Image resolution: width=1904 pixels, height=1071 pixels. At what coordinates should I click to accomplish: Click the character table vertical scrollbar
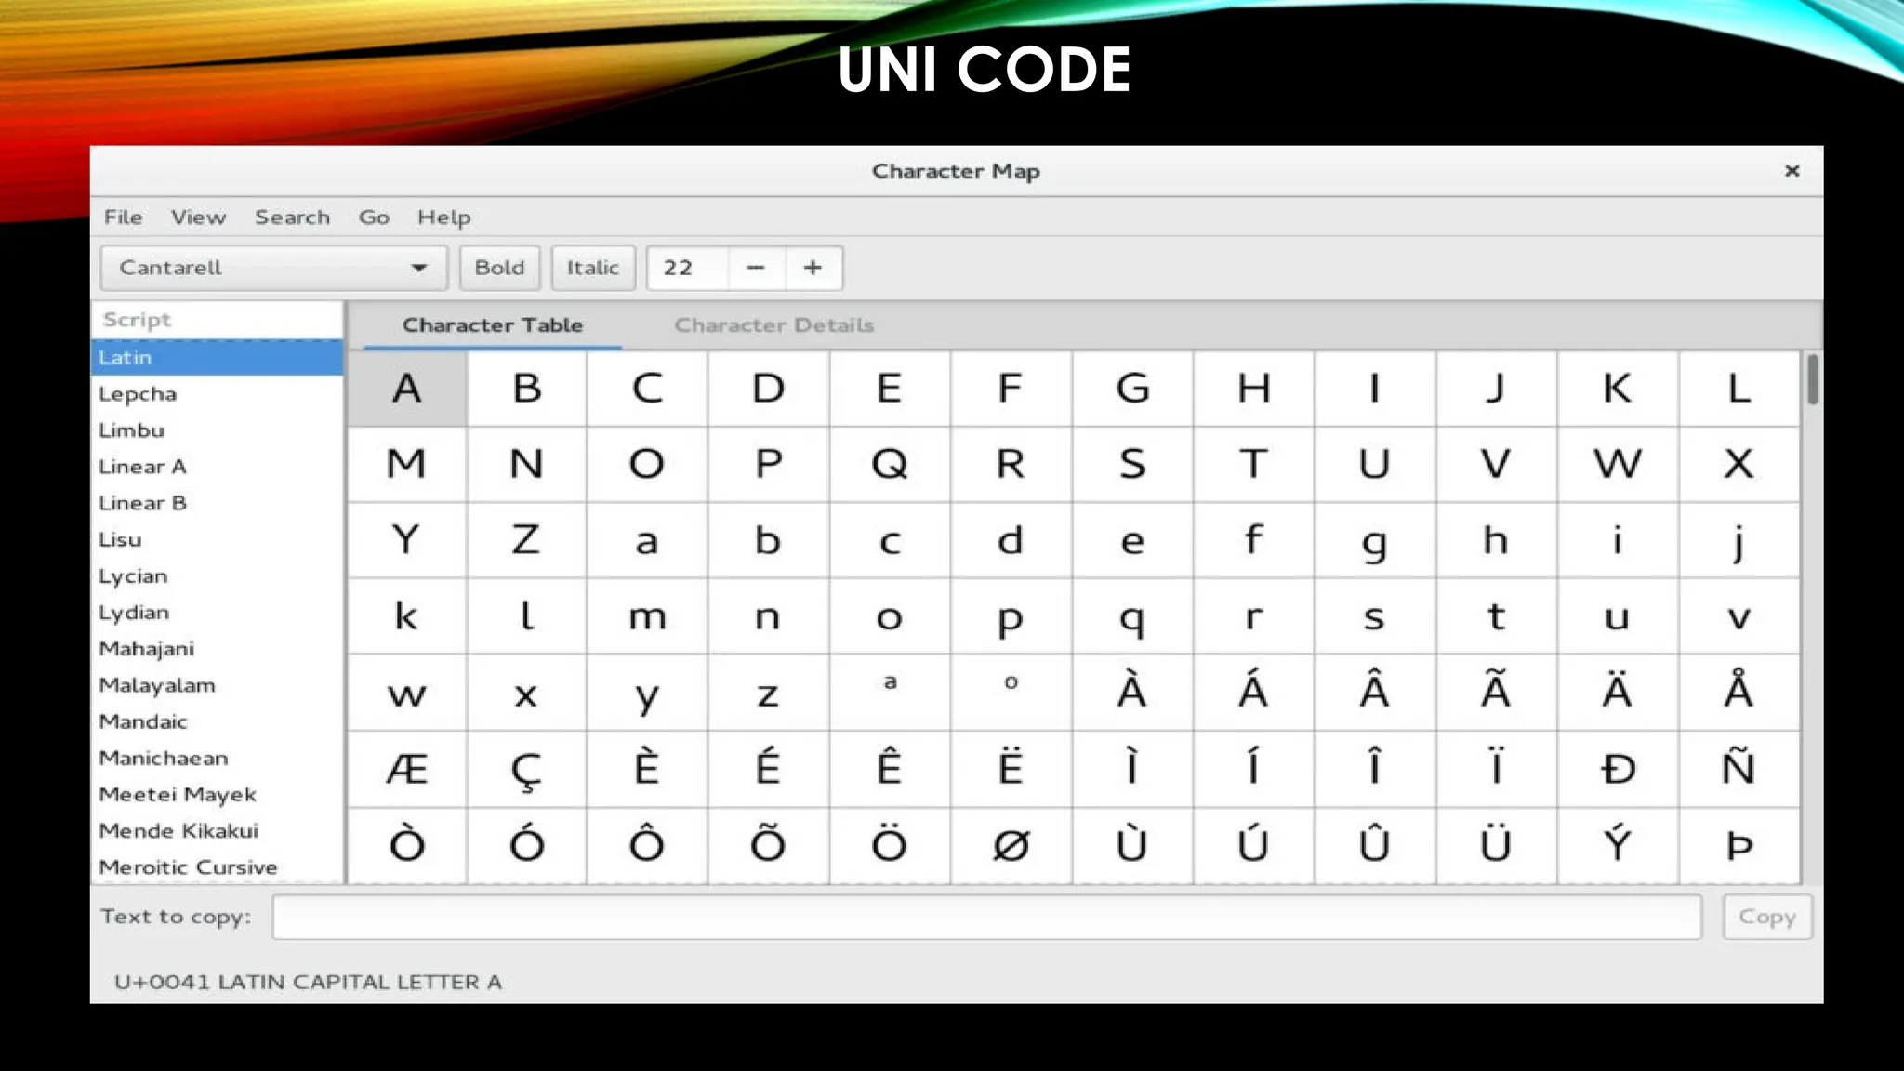coord(1813,379)
